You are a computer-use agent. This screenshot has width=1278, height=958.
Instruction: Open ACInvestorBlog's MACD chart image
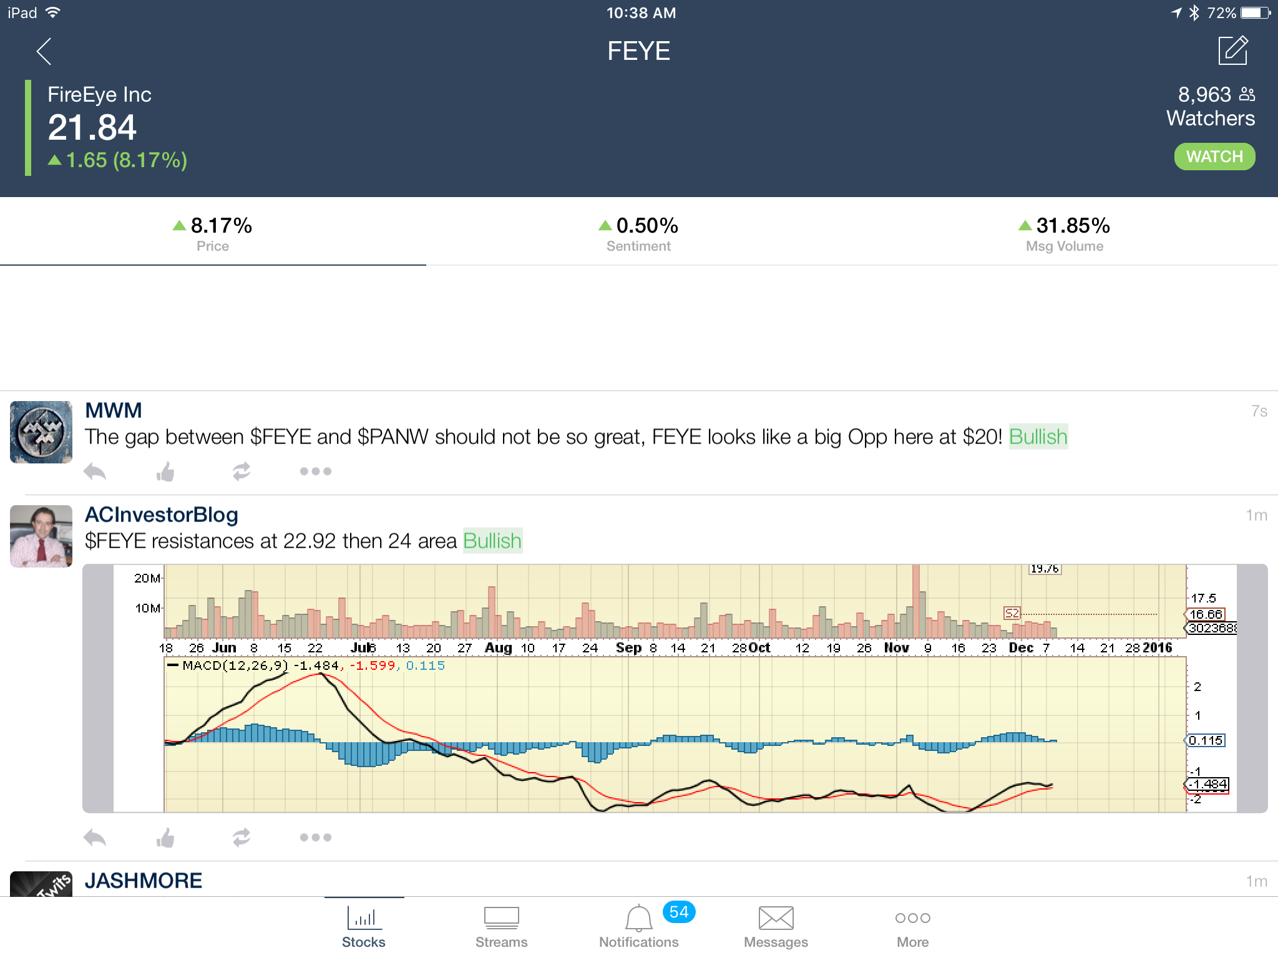coord(675,689)
